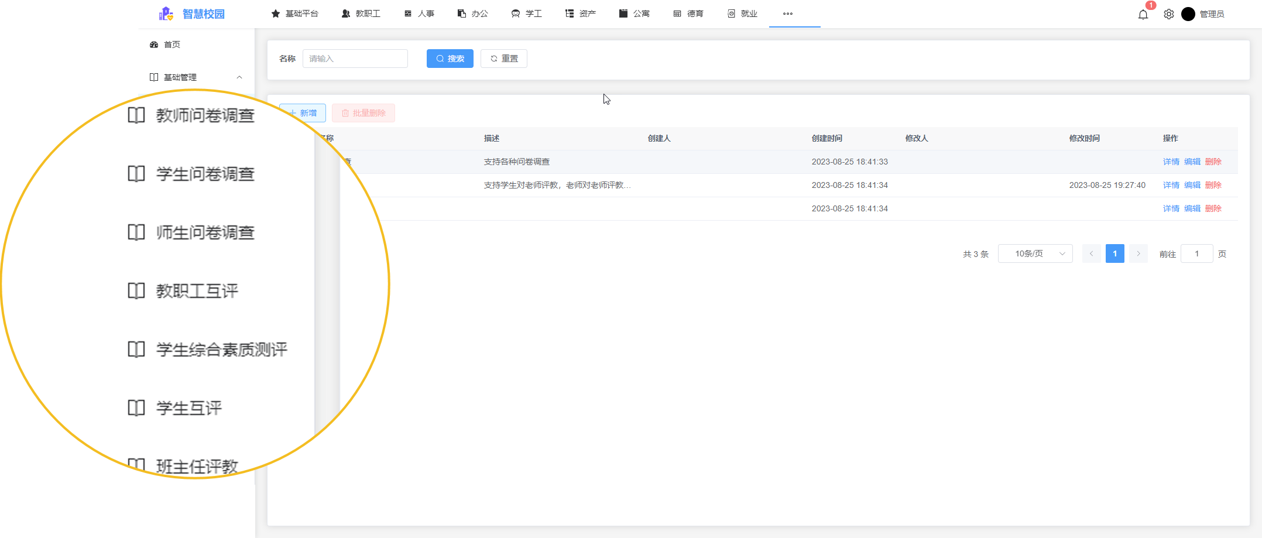Click the 批量删除 batch delete button
This screenshot has height=538, width=1262.
tap(363, 112)
